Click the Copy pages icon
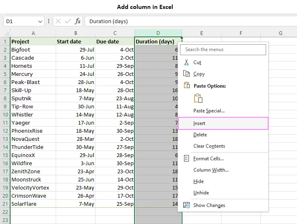 point(186,73)
